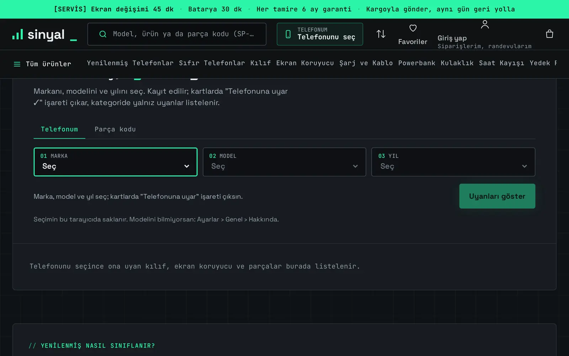Image resolution: width=569 pixels, height=356 pixels.
Task: Click the Uyanları göster button
Action: pos(497,196)
